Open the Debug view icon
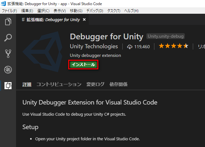Screen dimensions: 205x147 [x=8, y=70]
